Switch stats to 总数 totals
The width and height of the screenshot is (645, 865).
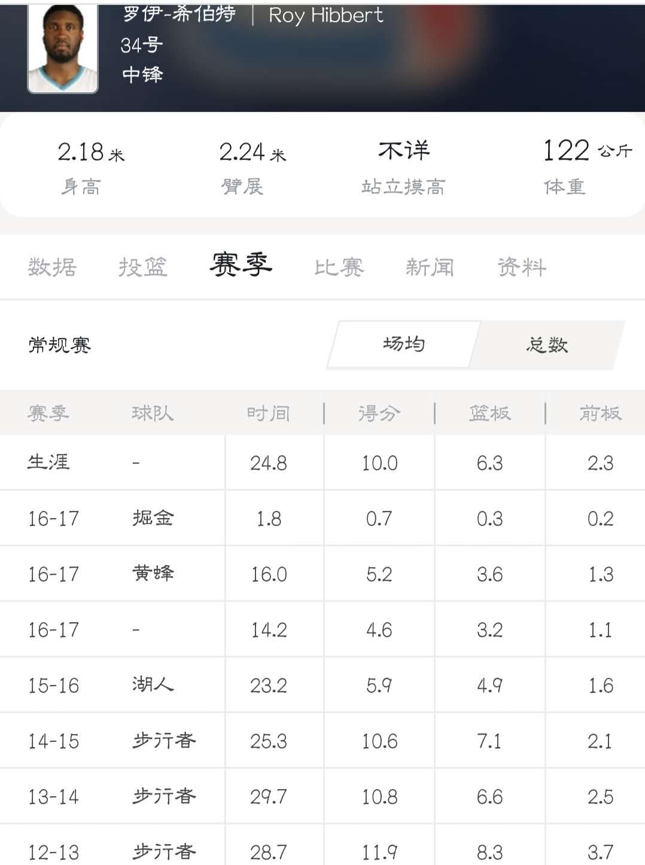(547, 345)
